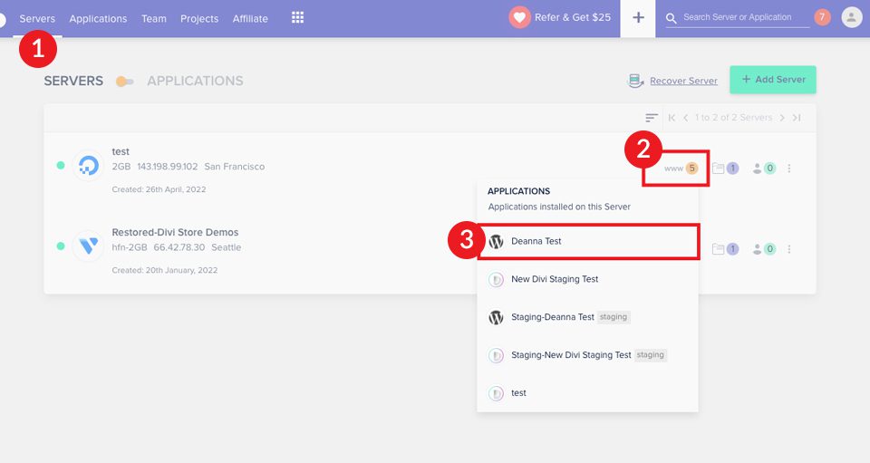Screen dimensions: 870x463
Task: Open the Applications menu in top navigation
Action: click(98, 18)
